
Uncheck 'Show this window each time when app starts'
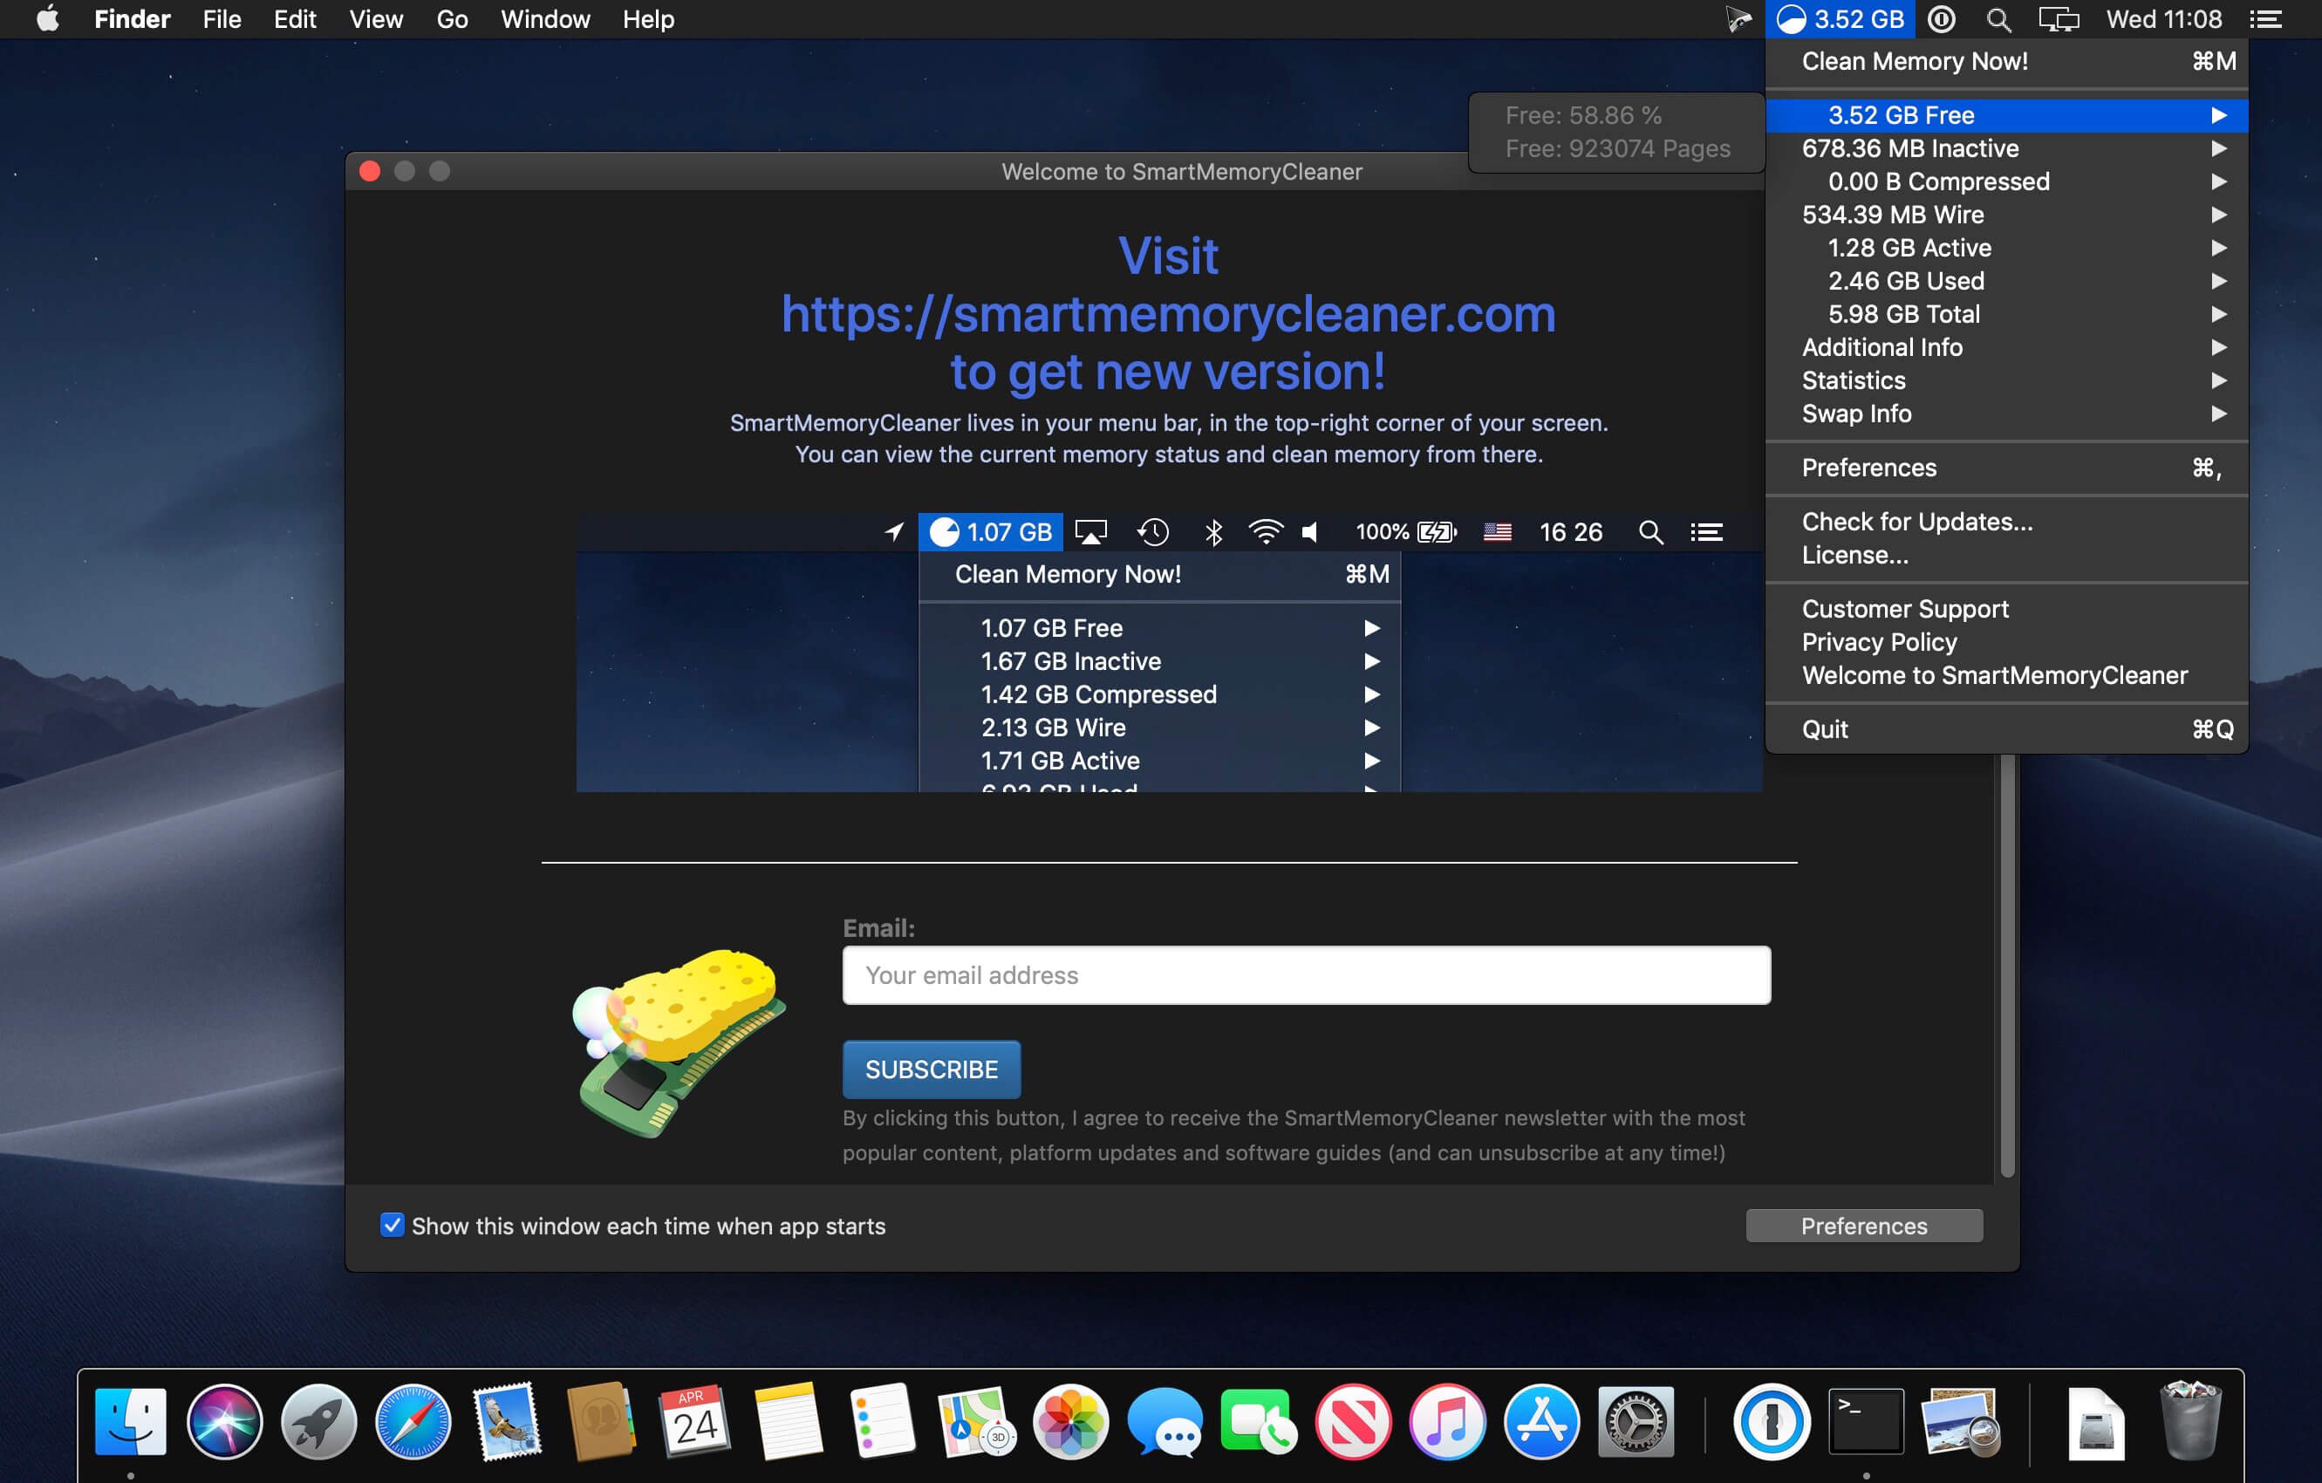coord(392,1225)
